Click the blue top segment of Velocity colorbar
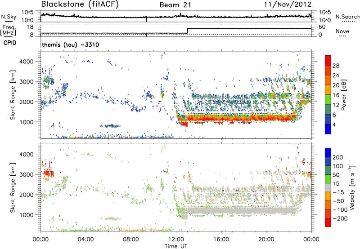The width and height of the screenshot is (360, 249). [328, 153]
